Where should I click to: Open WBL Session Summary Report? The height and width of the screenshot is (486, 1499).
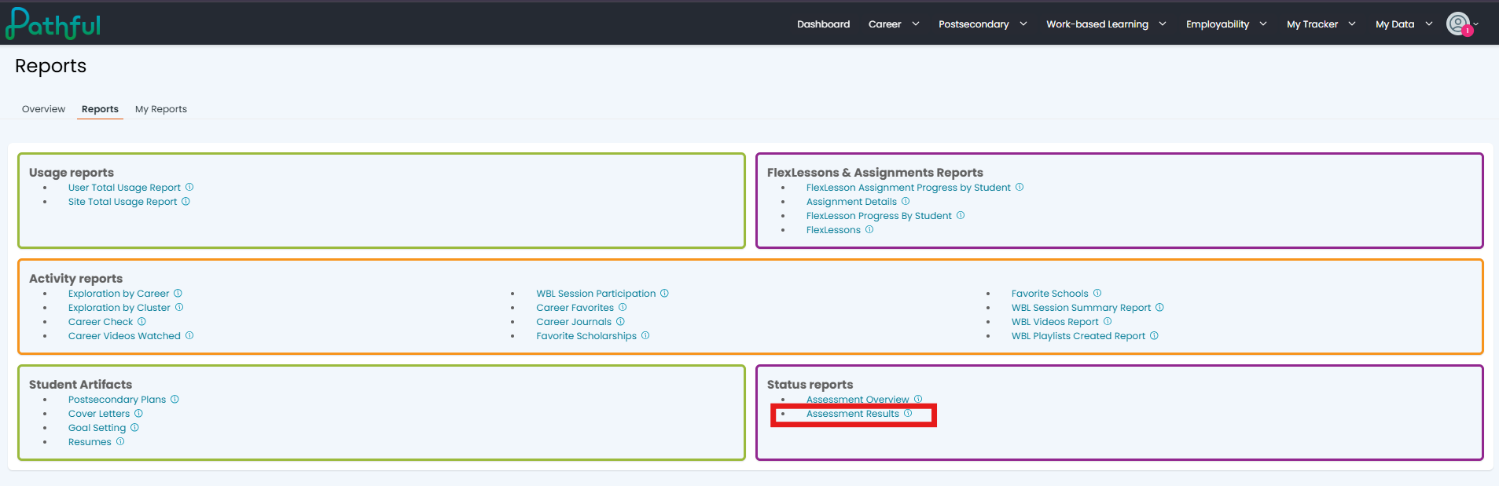coord(1082,308)
